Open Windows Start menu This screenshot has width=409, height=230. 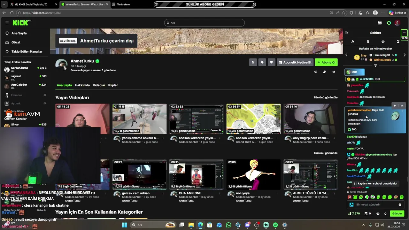tap(124, 225)
